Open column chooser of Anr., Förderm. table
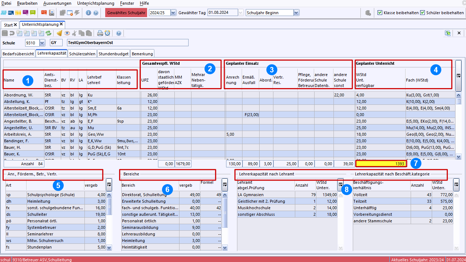Image resolution: width=466 pixels, height=262 pixels. (x=109, y=185)
